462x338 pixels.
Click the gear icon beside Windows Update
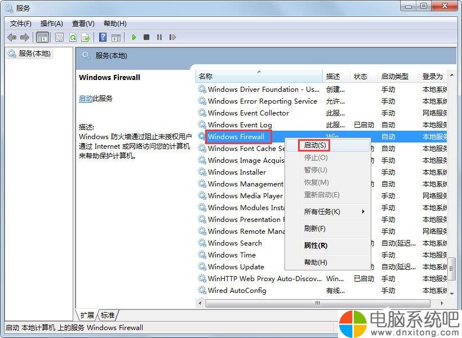coord(202,266)
